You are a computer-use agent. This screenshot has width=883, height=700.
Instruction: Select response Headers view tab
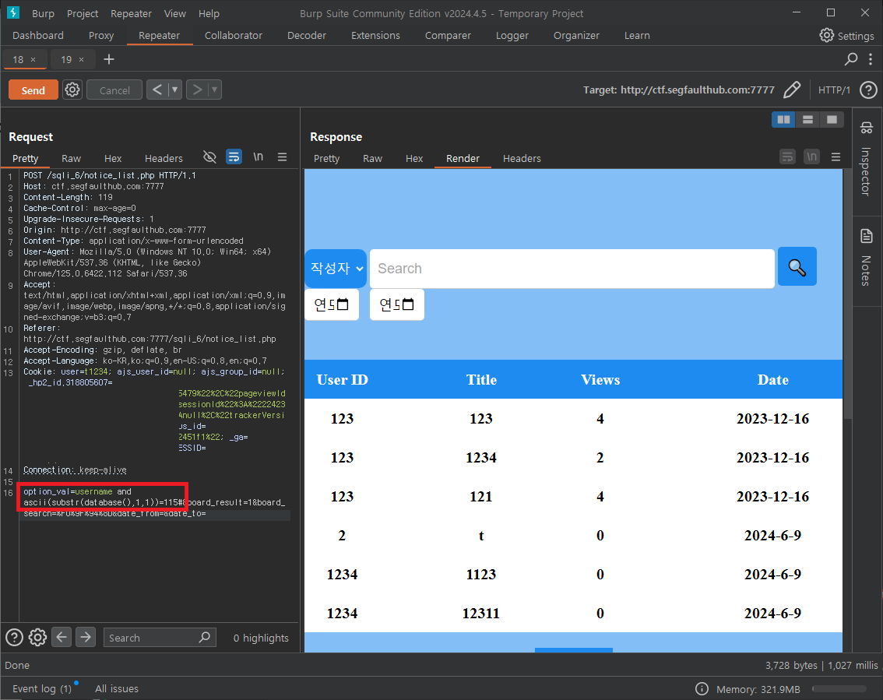pyautogui.click(x=522, y=159)
